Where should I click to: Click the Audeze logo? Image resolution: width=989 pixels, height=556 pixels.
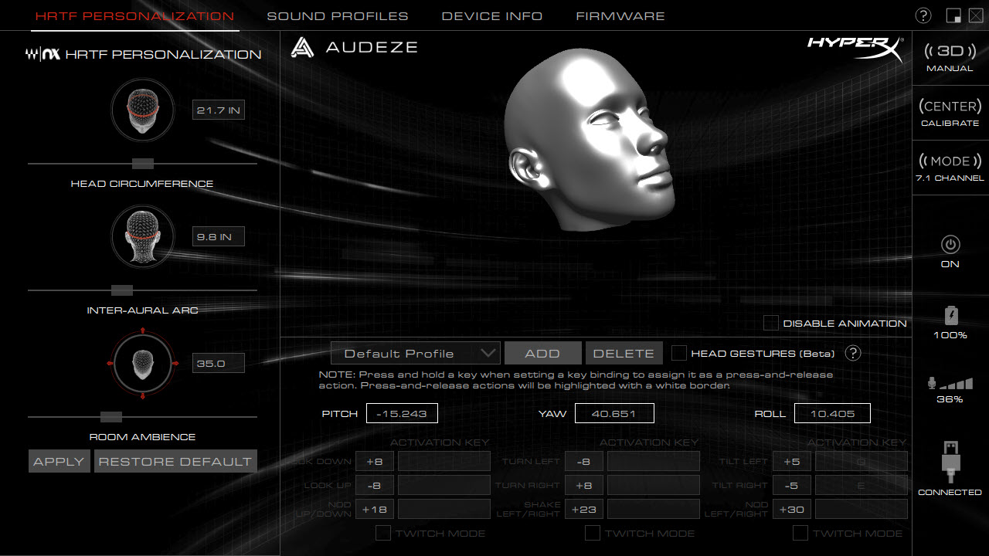[354, 47]
